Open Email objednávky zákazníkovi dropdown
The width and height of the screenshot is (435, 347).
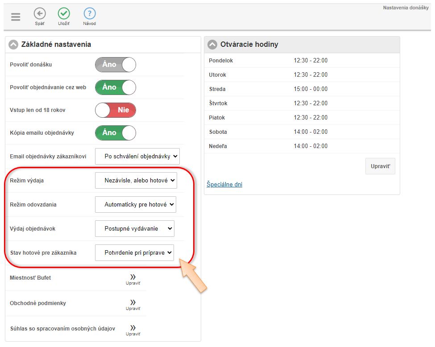click(137, 157)
